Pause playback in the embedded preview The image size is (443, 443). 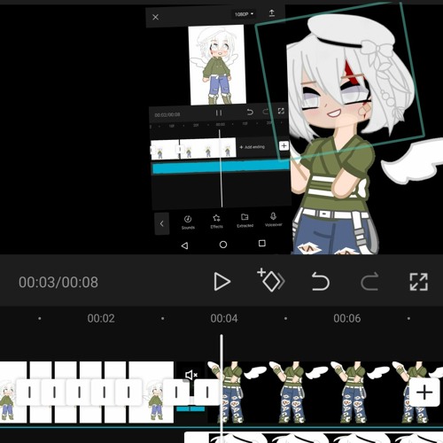(219, 113)
